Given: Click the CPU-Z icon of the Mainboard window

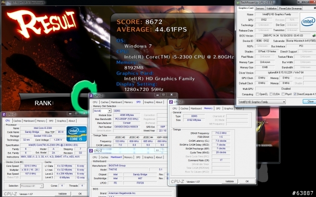Looking at the screenshot, I should click(91, 151).
